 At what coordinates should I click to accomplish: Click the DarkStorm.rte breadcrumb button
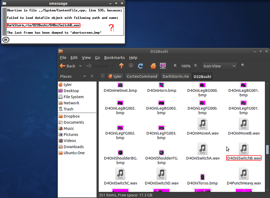point(176,76)
